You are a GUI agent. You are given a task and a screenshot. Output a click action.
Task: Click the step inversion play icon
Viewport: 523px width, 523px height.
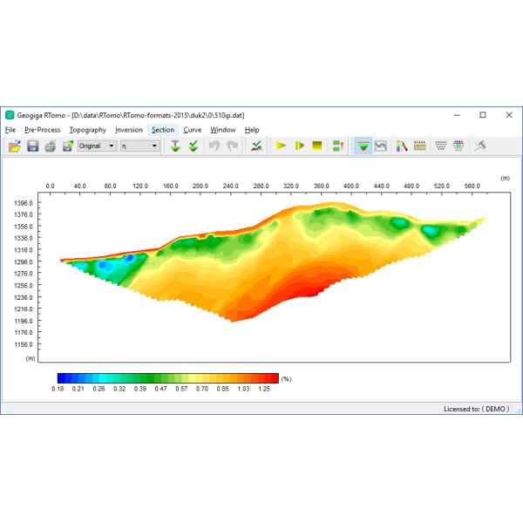[299, 146]
